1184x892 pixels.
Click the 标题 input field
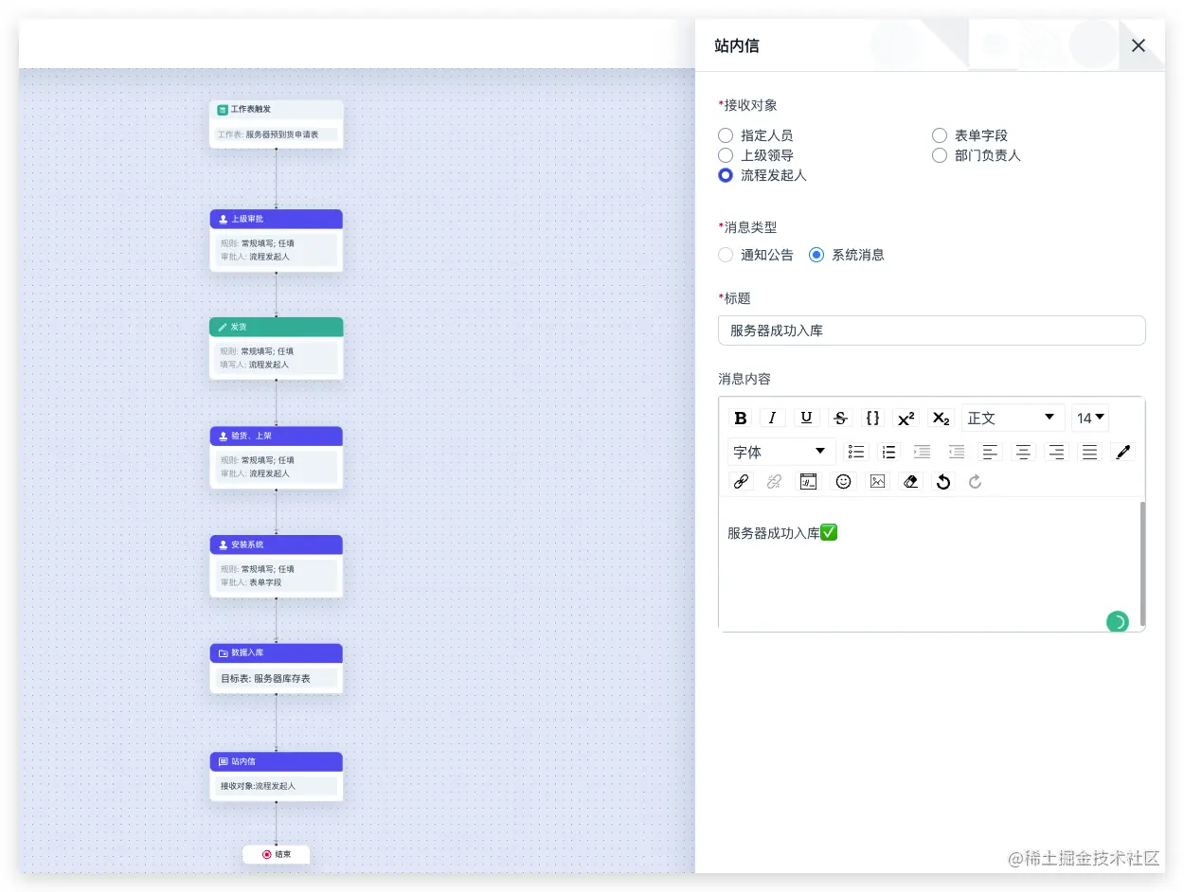932,330
